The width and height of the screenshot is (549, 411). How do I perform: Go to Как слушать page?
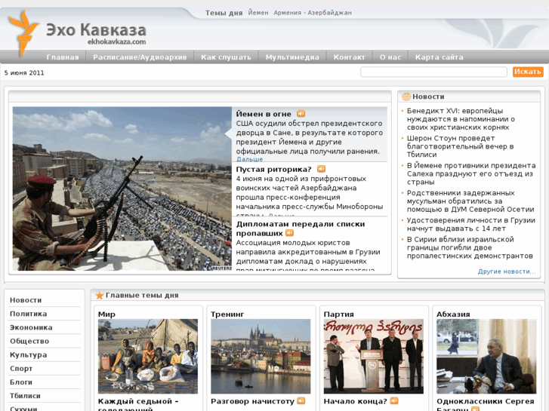[x=226, y=57]
